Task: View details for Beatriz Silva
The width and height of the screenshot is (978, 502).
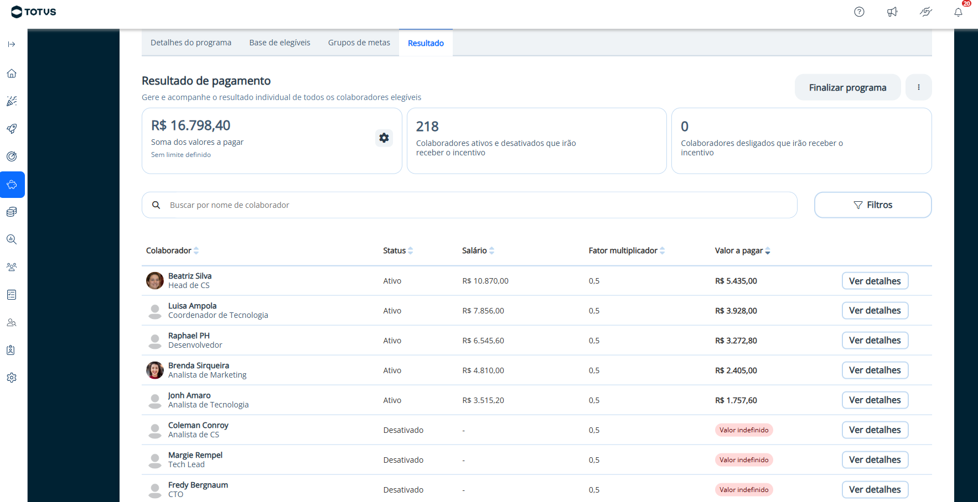Action: pos(874,281)
